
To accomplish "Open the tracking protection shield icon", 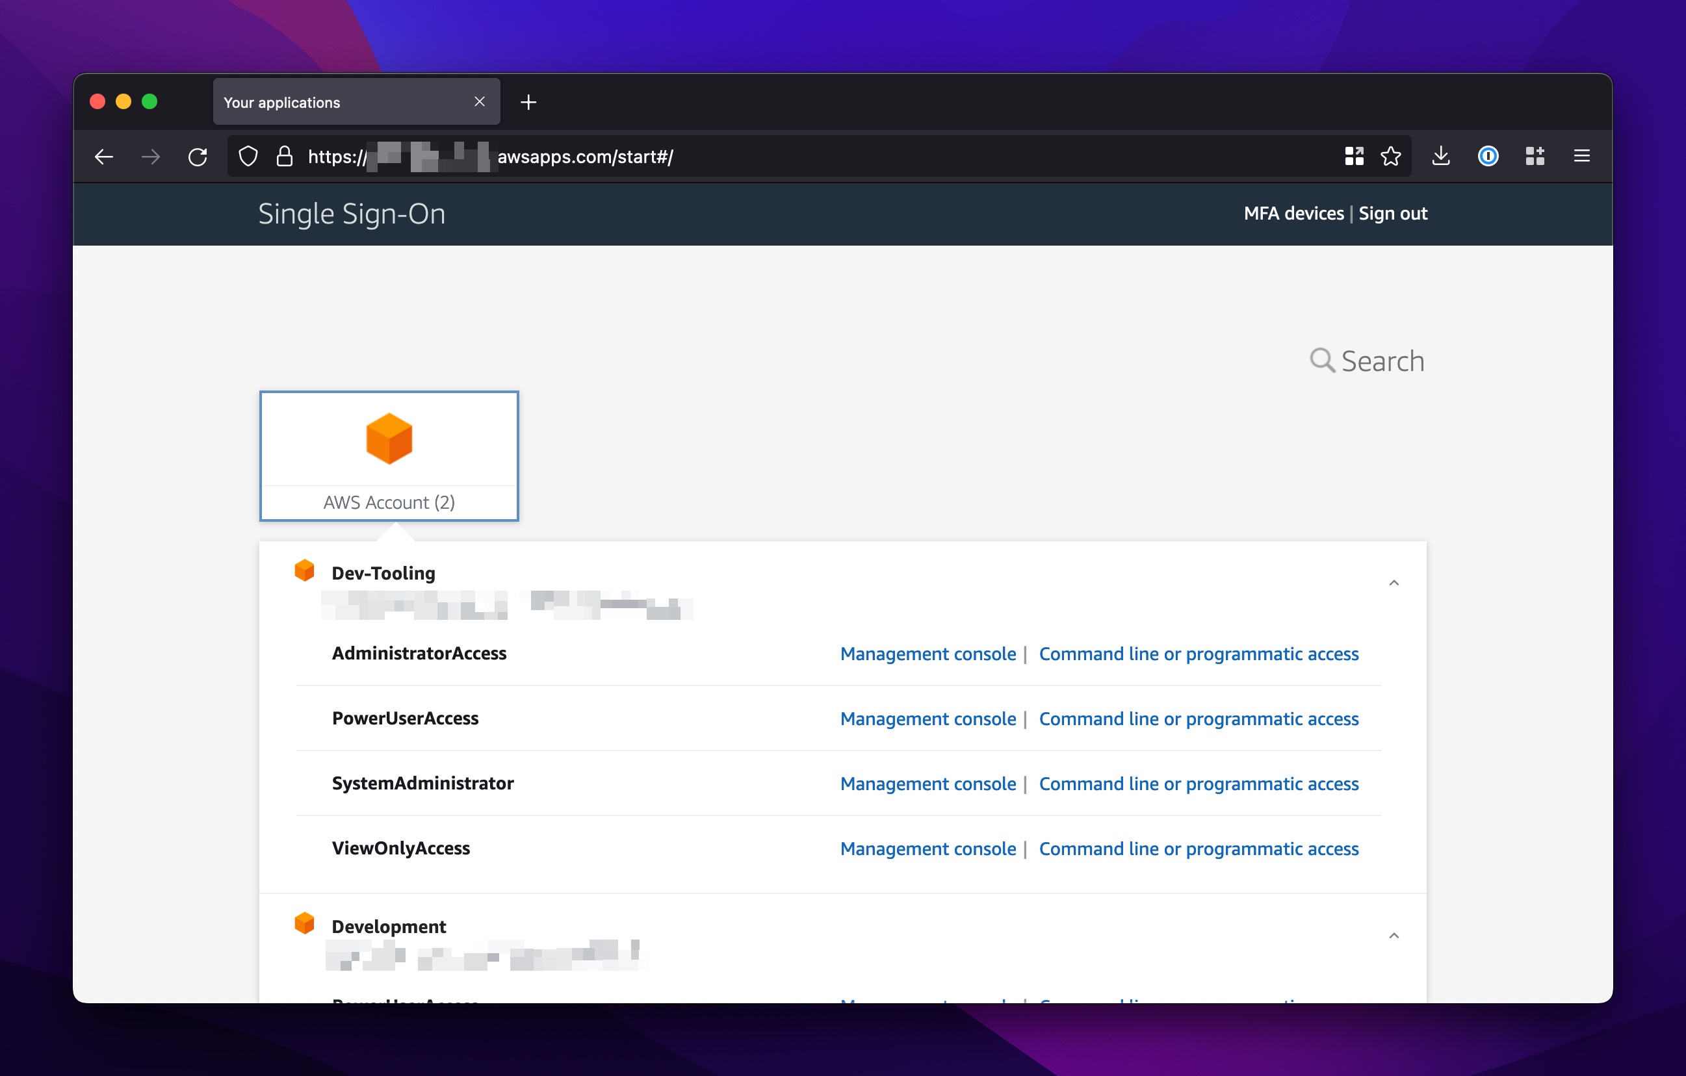I will pos(248,157).
